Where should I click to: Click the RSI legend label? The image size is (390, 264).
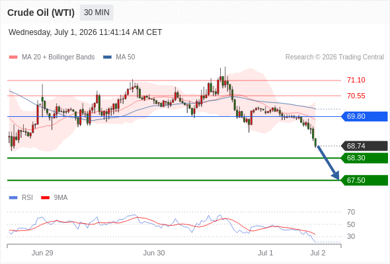pos(27,198)
